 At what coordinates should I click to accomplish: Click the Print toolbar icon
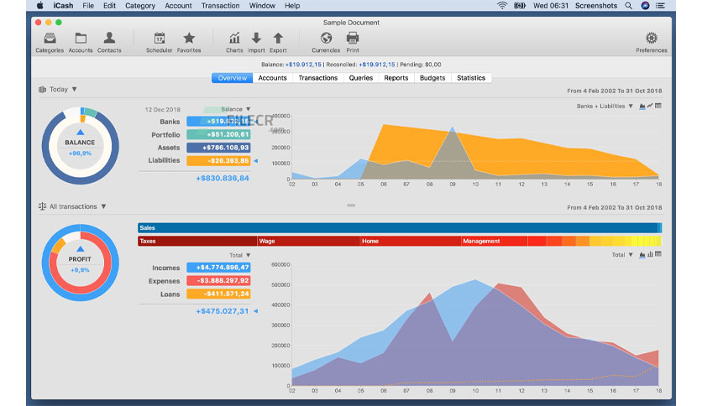[x=353, y=39]
